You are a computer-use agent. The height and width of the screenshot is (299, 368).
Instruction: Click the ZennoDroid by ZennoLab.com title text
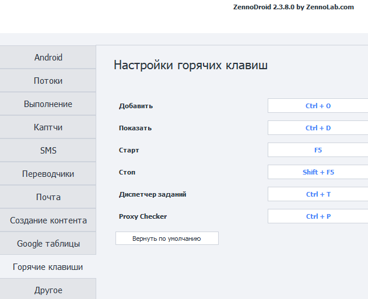tap(293, 7)
